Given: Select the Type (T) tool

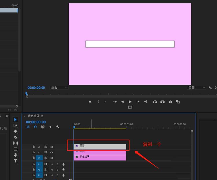Looking at the screenshot, I should point(15,161).
